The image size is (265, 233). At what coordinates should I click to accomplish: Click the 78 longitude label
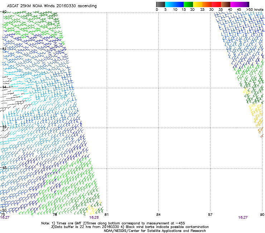pyautogui.click(x=55, y=215)
